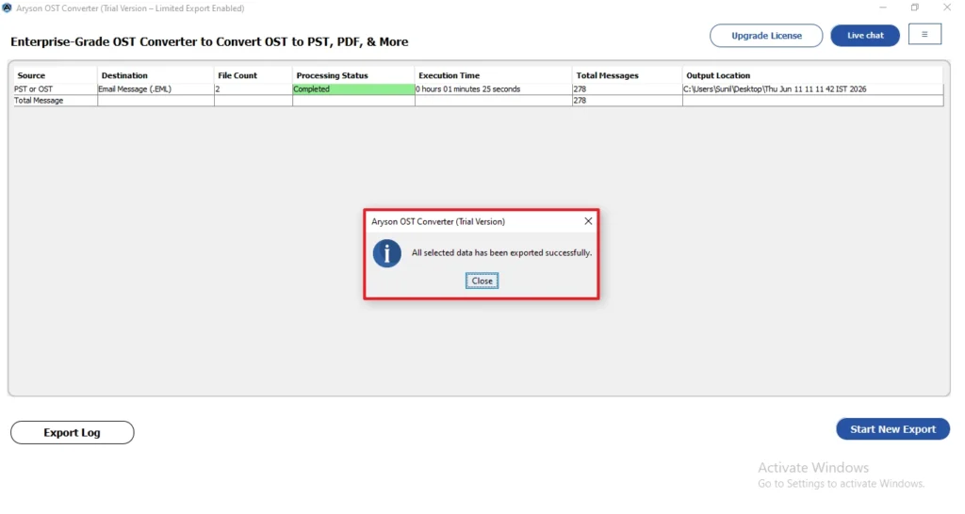Click the blue information icon in dialog

click(387, 253)
